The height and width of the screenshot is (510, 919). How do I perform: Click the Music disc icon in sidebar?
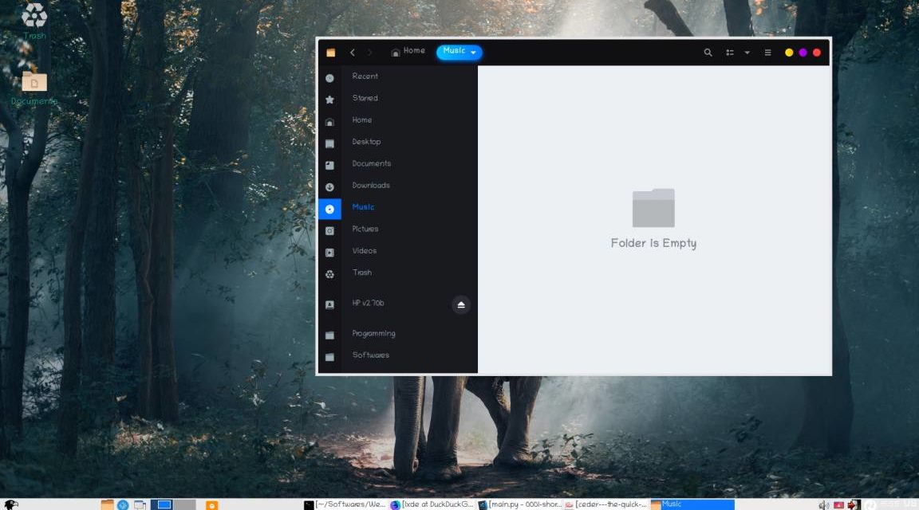(x=329, y=209)
